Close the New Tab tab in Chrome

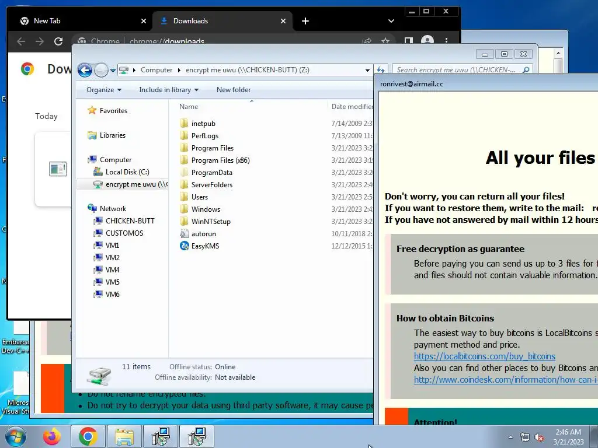144,21
